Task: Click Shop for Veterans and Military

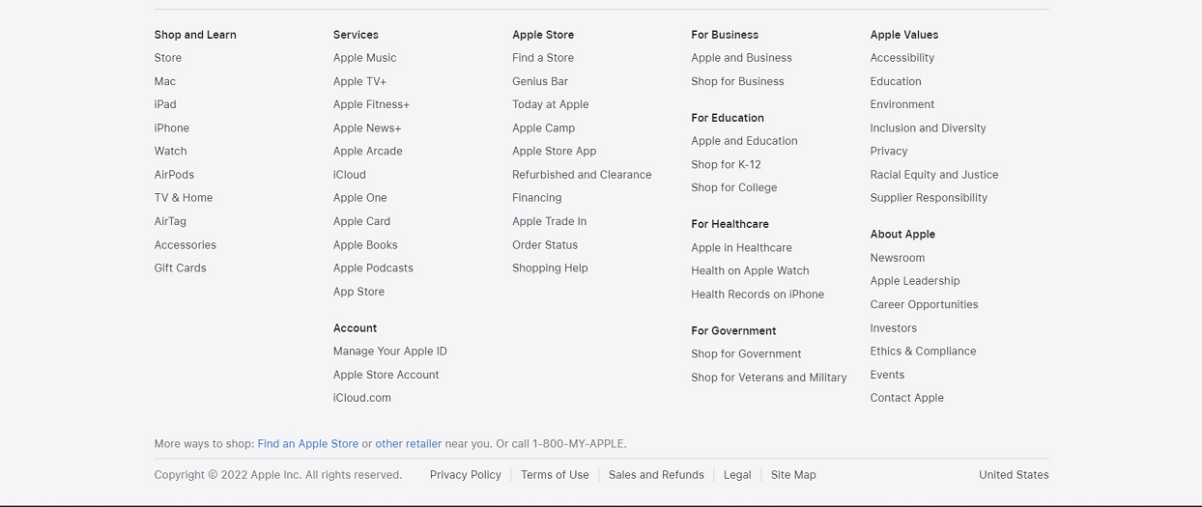Action: click(769, 378)
